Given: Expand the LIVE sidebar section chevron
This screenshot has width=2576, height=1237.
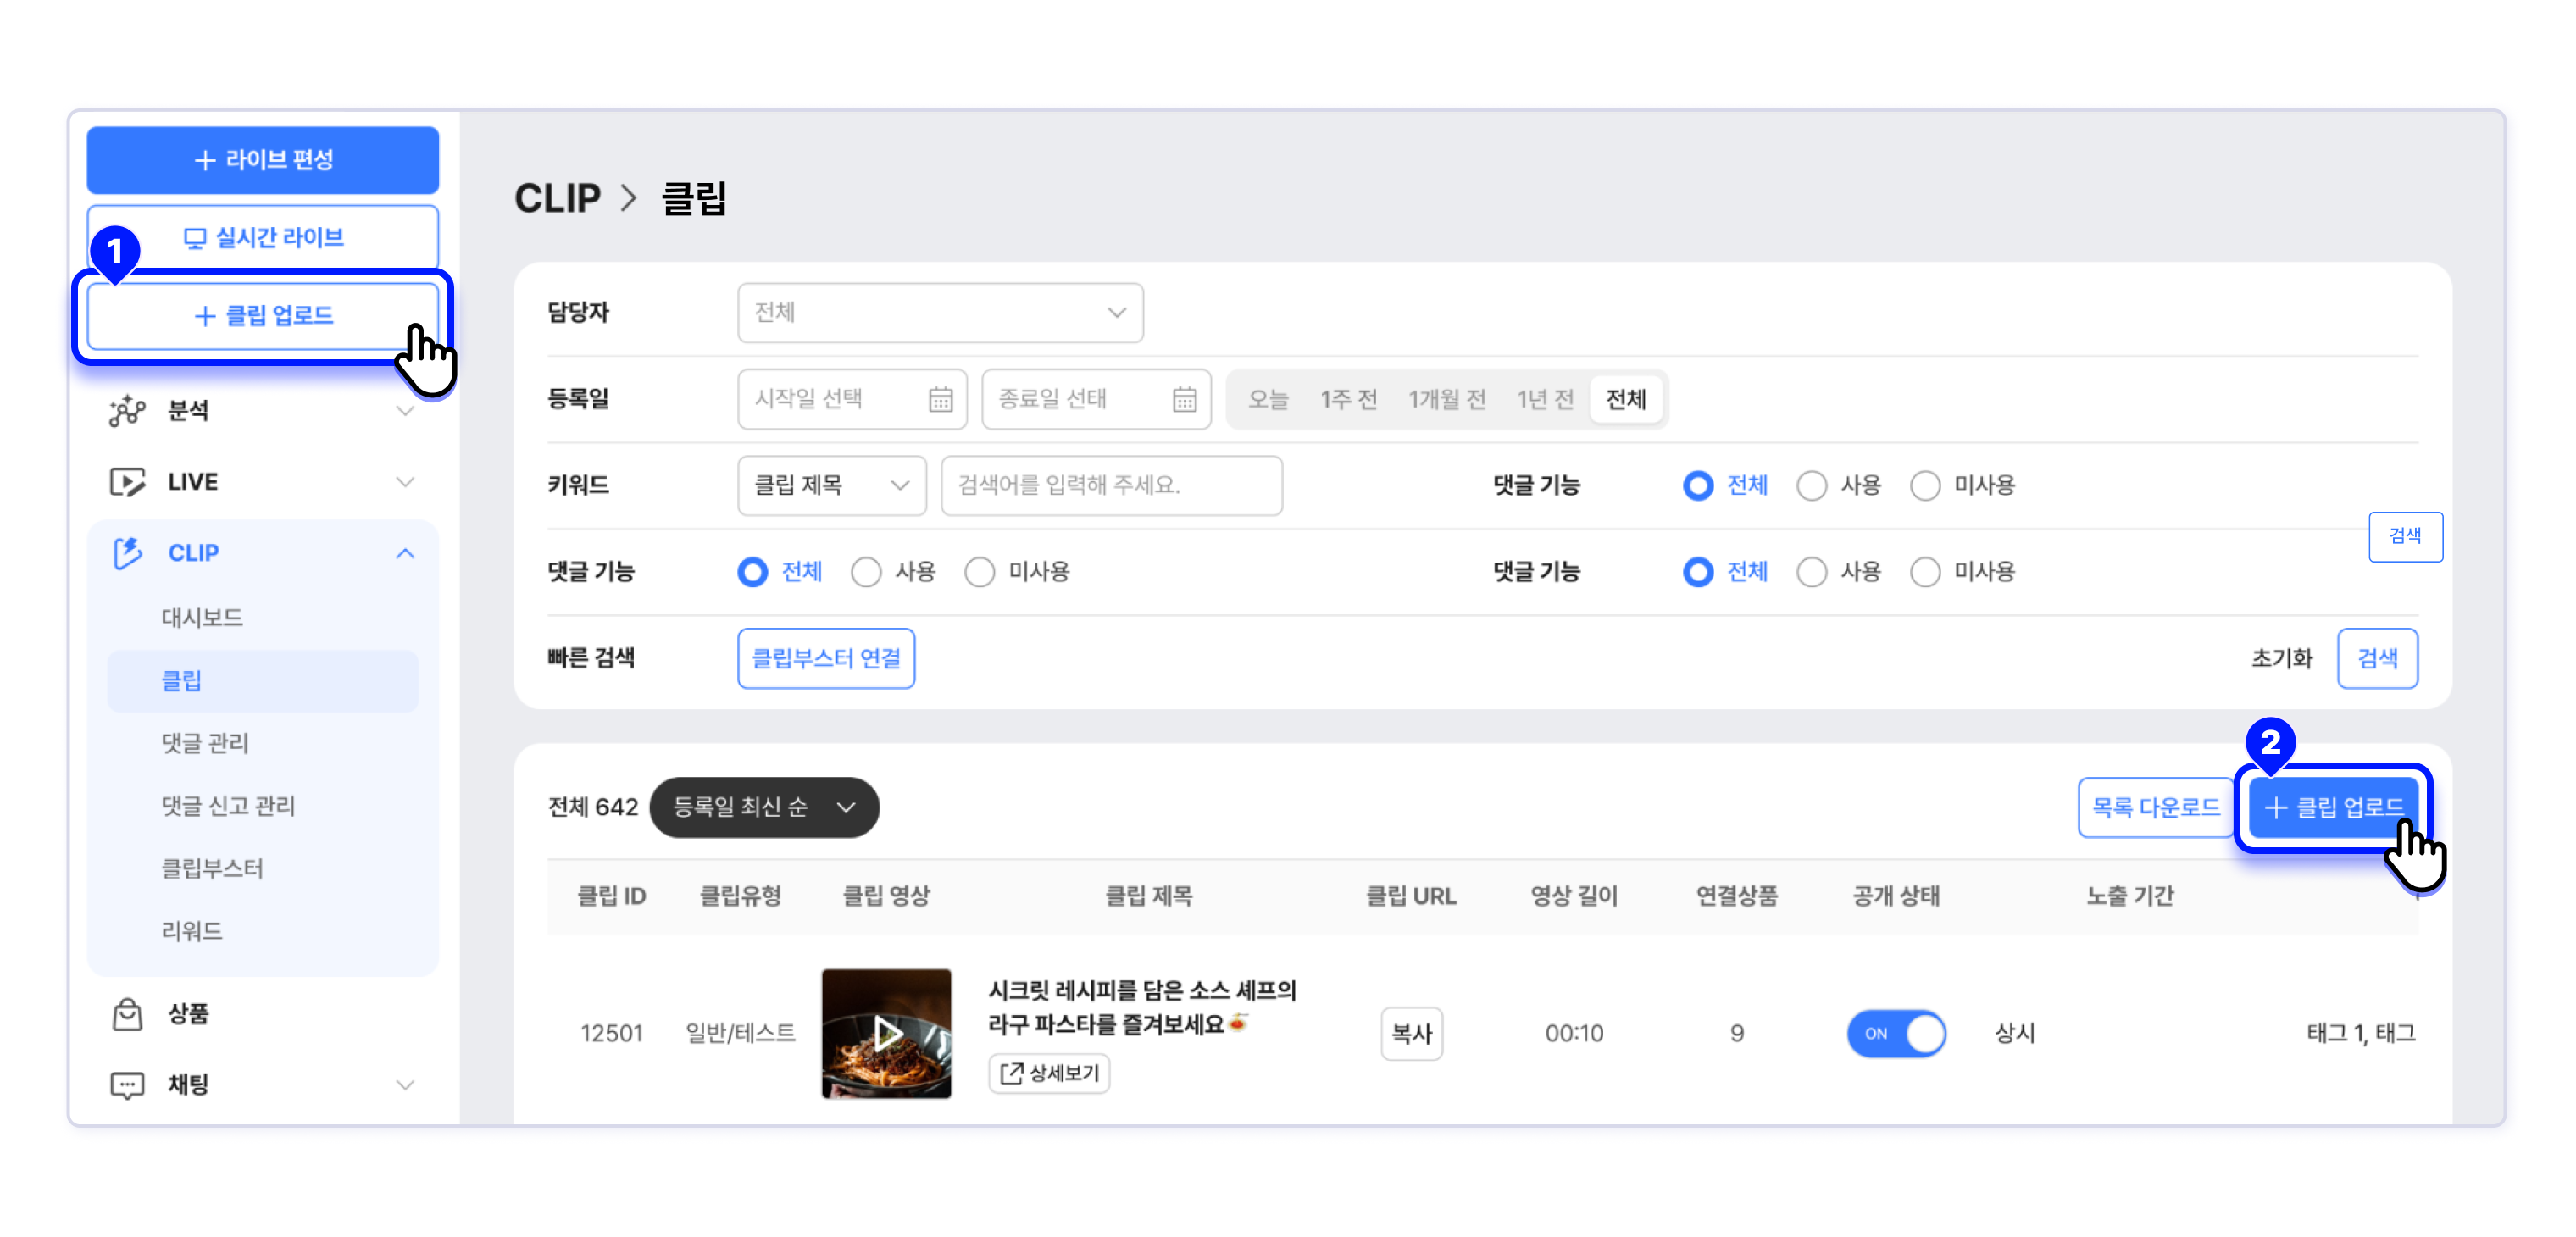Looking at the screenshot, I should [405, 482].
